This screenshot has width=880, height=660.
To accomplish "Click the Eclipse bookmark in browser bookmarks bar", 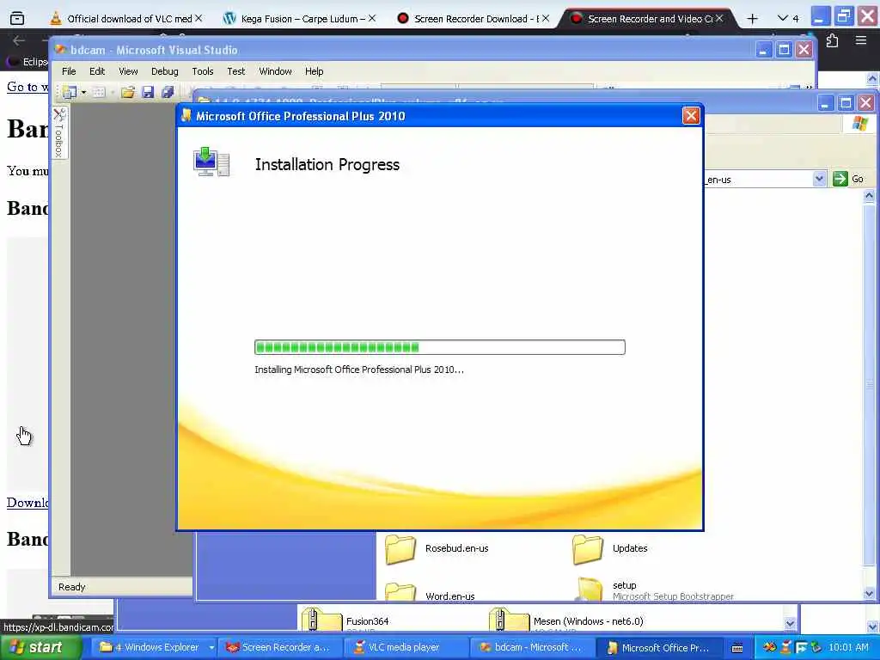I will 28,62.
